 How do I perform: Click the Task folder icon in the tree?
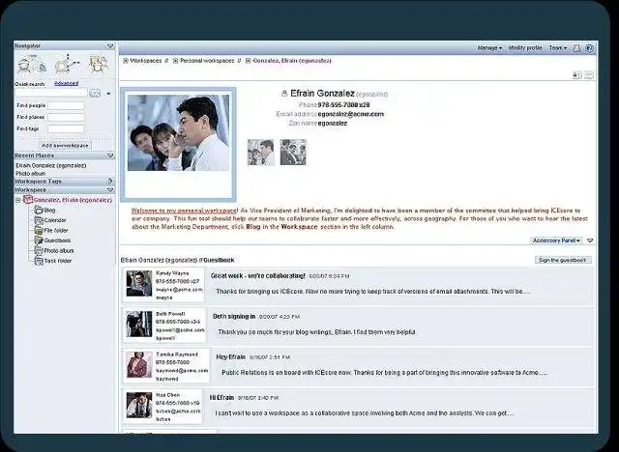click(x=39, y=261)
